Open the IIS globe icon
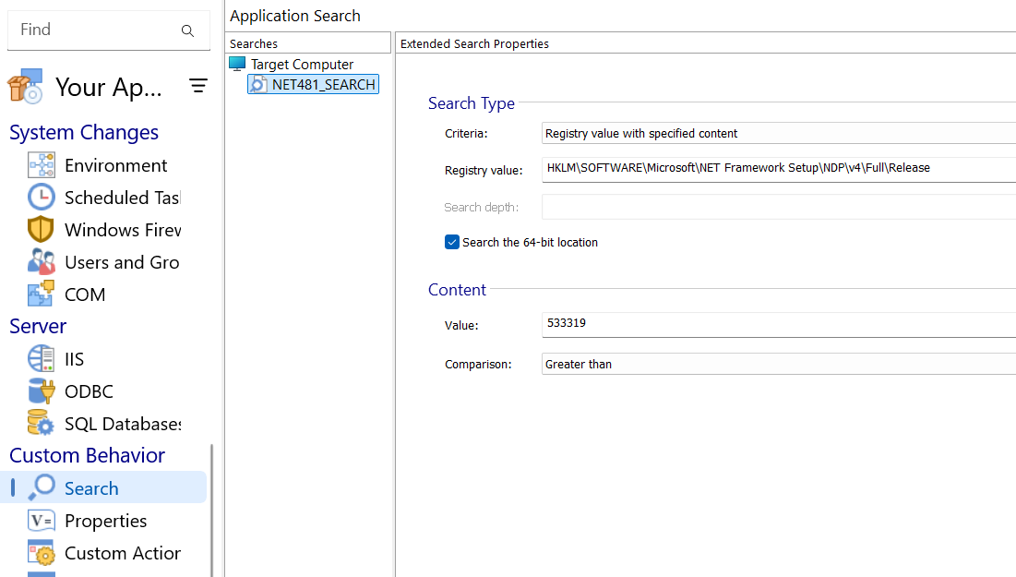 tap(42, 359)
